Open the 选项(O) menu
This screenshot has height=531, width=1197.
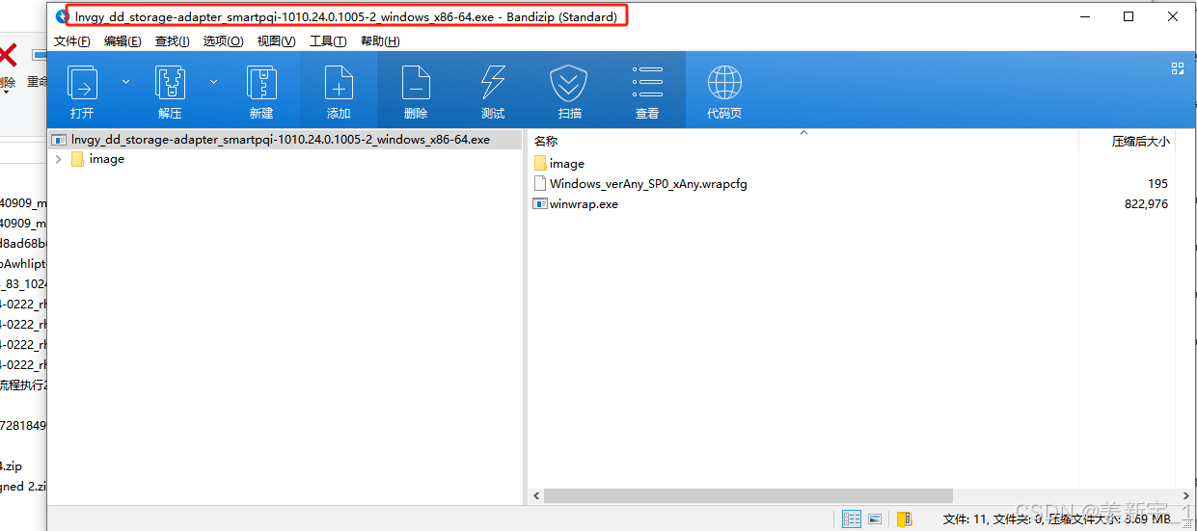tap(223, 41)
